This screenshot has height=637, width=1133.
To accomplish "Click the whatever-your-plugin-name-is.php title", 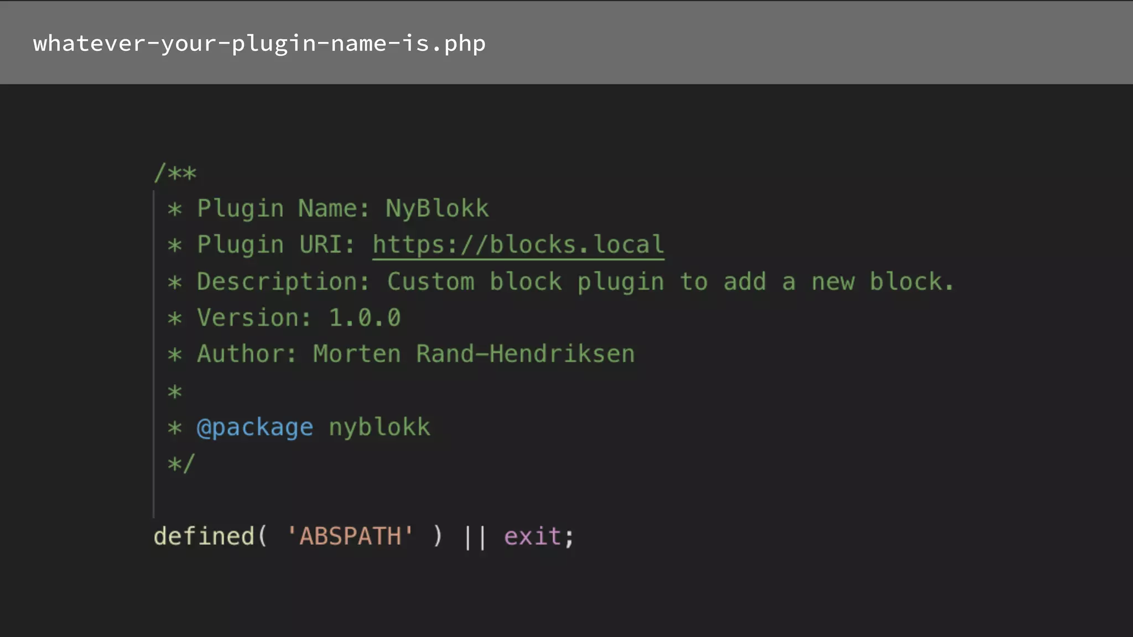I will (259, 44).
